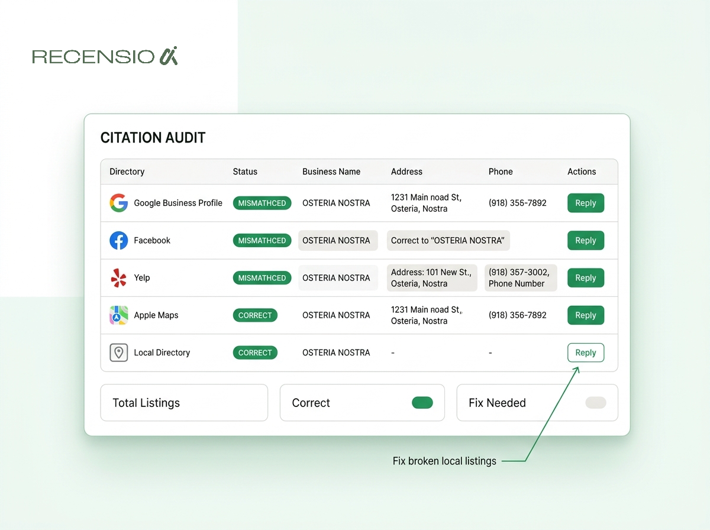Click the Yelp business name field

(x=338, y=278)
